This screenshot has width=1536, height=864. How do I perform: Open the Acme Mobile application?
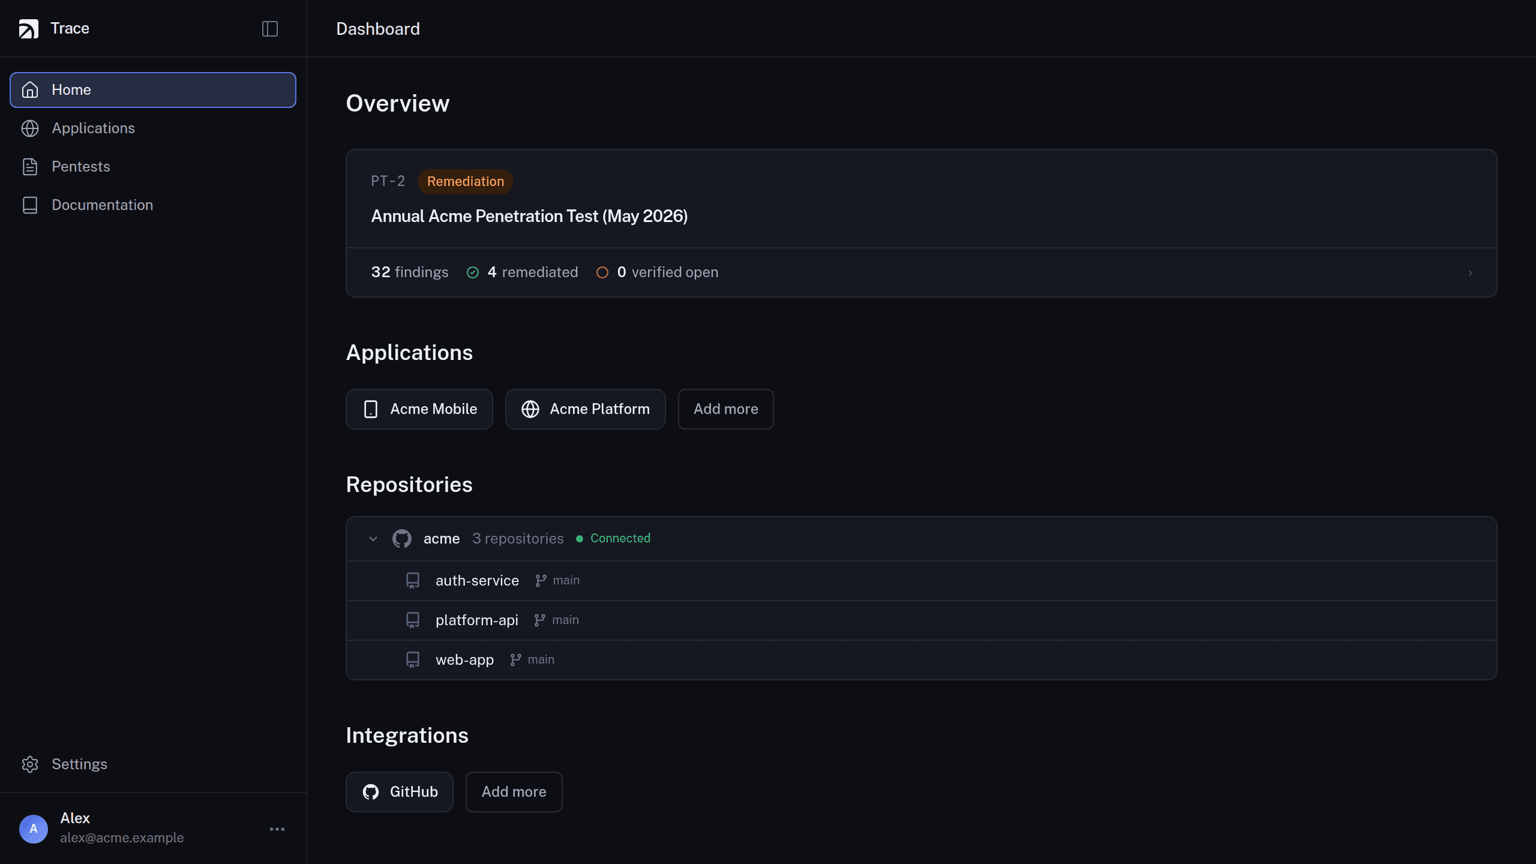(419, 409)
